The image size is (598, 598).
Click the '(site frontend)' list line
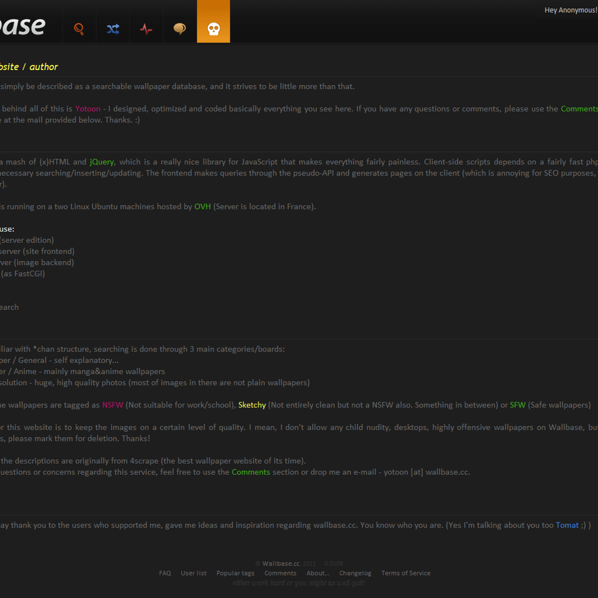(x=49, y=251)
